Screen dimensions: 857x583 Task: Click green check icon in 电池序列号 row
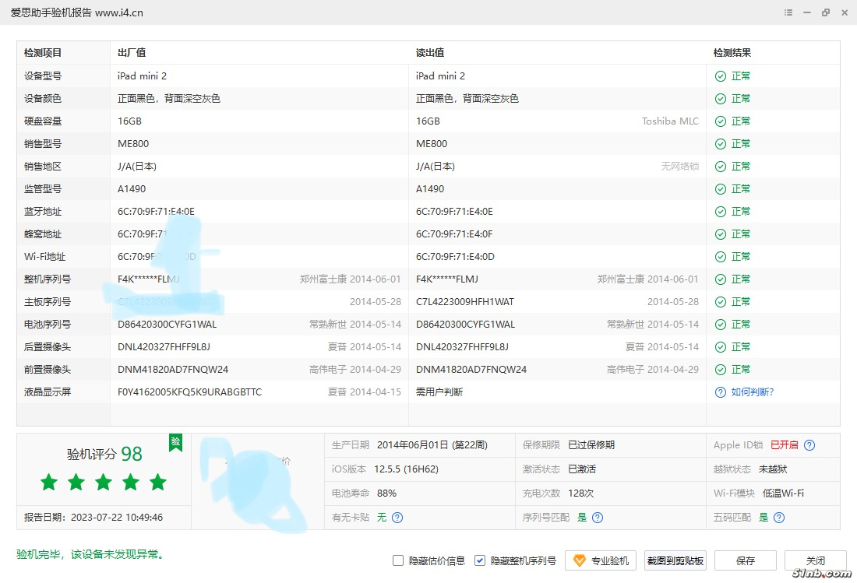[721, 325]
